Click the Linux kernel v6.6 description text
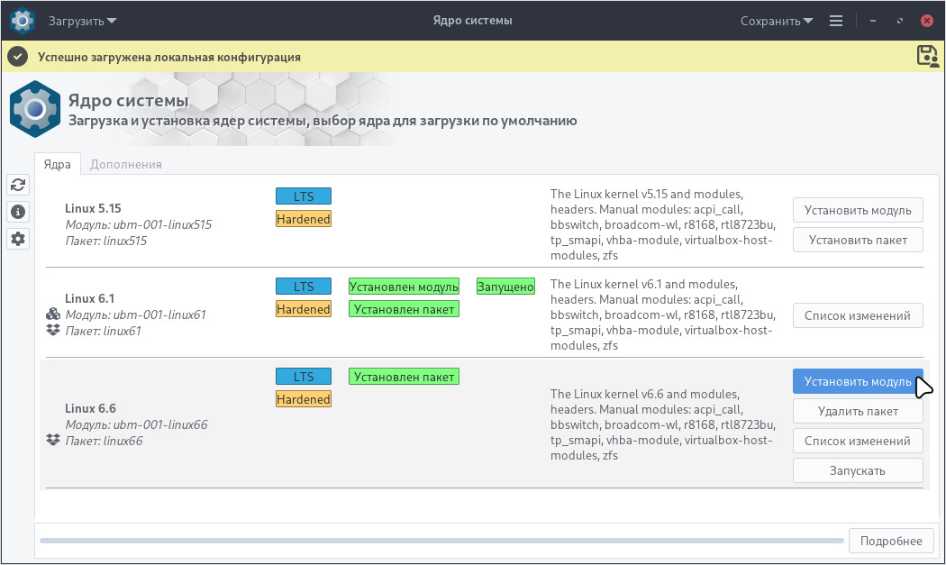 coord(662,424)
